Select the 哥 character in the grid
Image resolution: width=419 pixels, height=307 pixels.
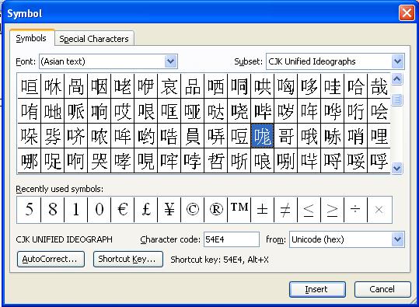pos(285,136)
